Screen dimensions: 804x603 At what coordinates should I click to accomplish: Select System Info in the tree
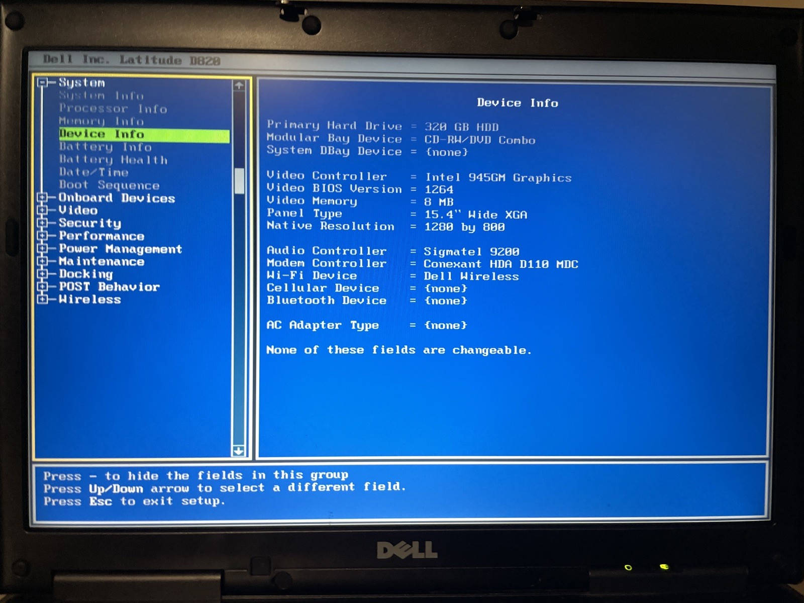pos(102,95)
